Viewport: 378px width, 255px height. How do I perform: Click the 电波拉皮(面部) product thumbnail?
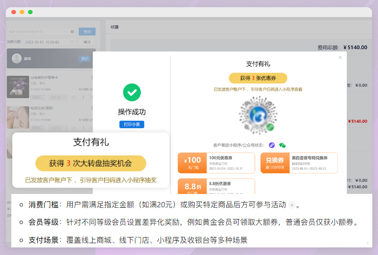click(18, 117)
